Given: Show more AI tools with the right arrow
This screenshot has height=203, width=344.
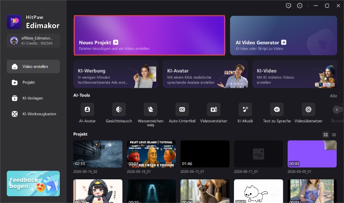Looking at the screenshot, I should coord(337,110).
